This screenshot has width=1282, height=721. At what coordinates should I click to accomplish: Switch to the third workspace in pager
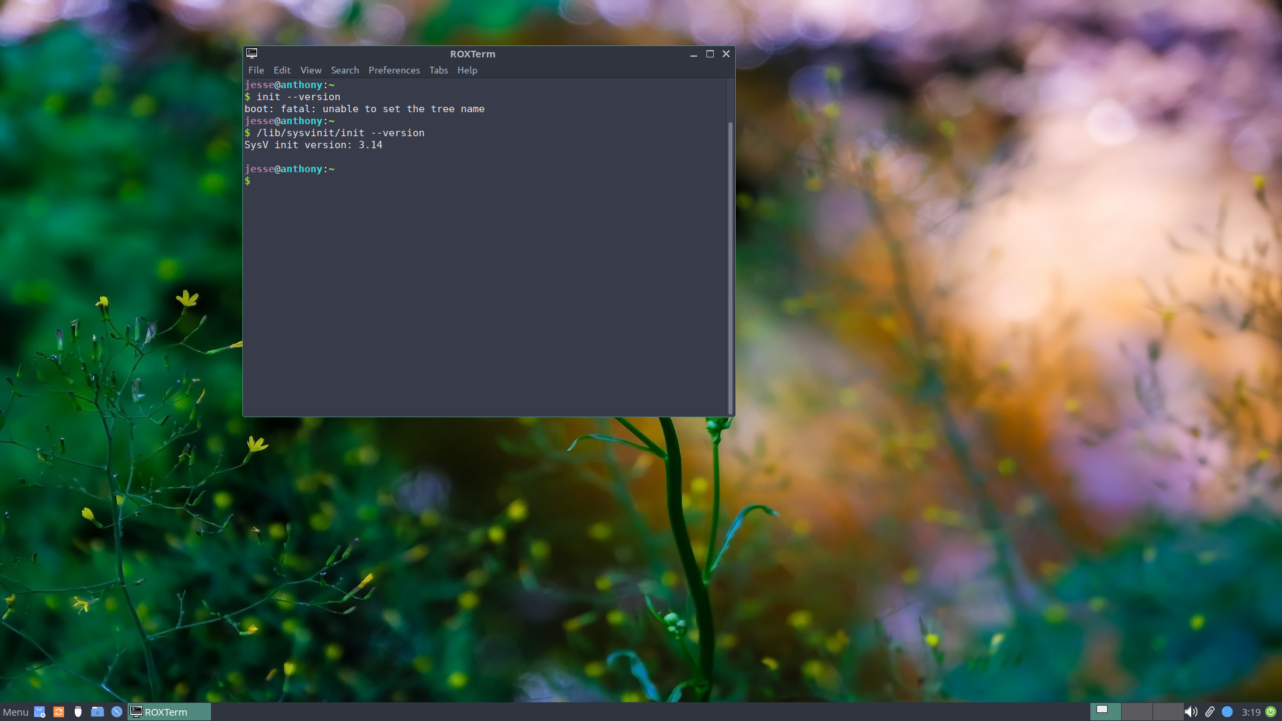click(x=1168, y=712)
